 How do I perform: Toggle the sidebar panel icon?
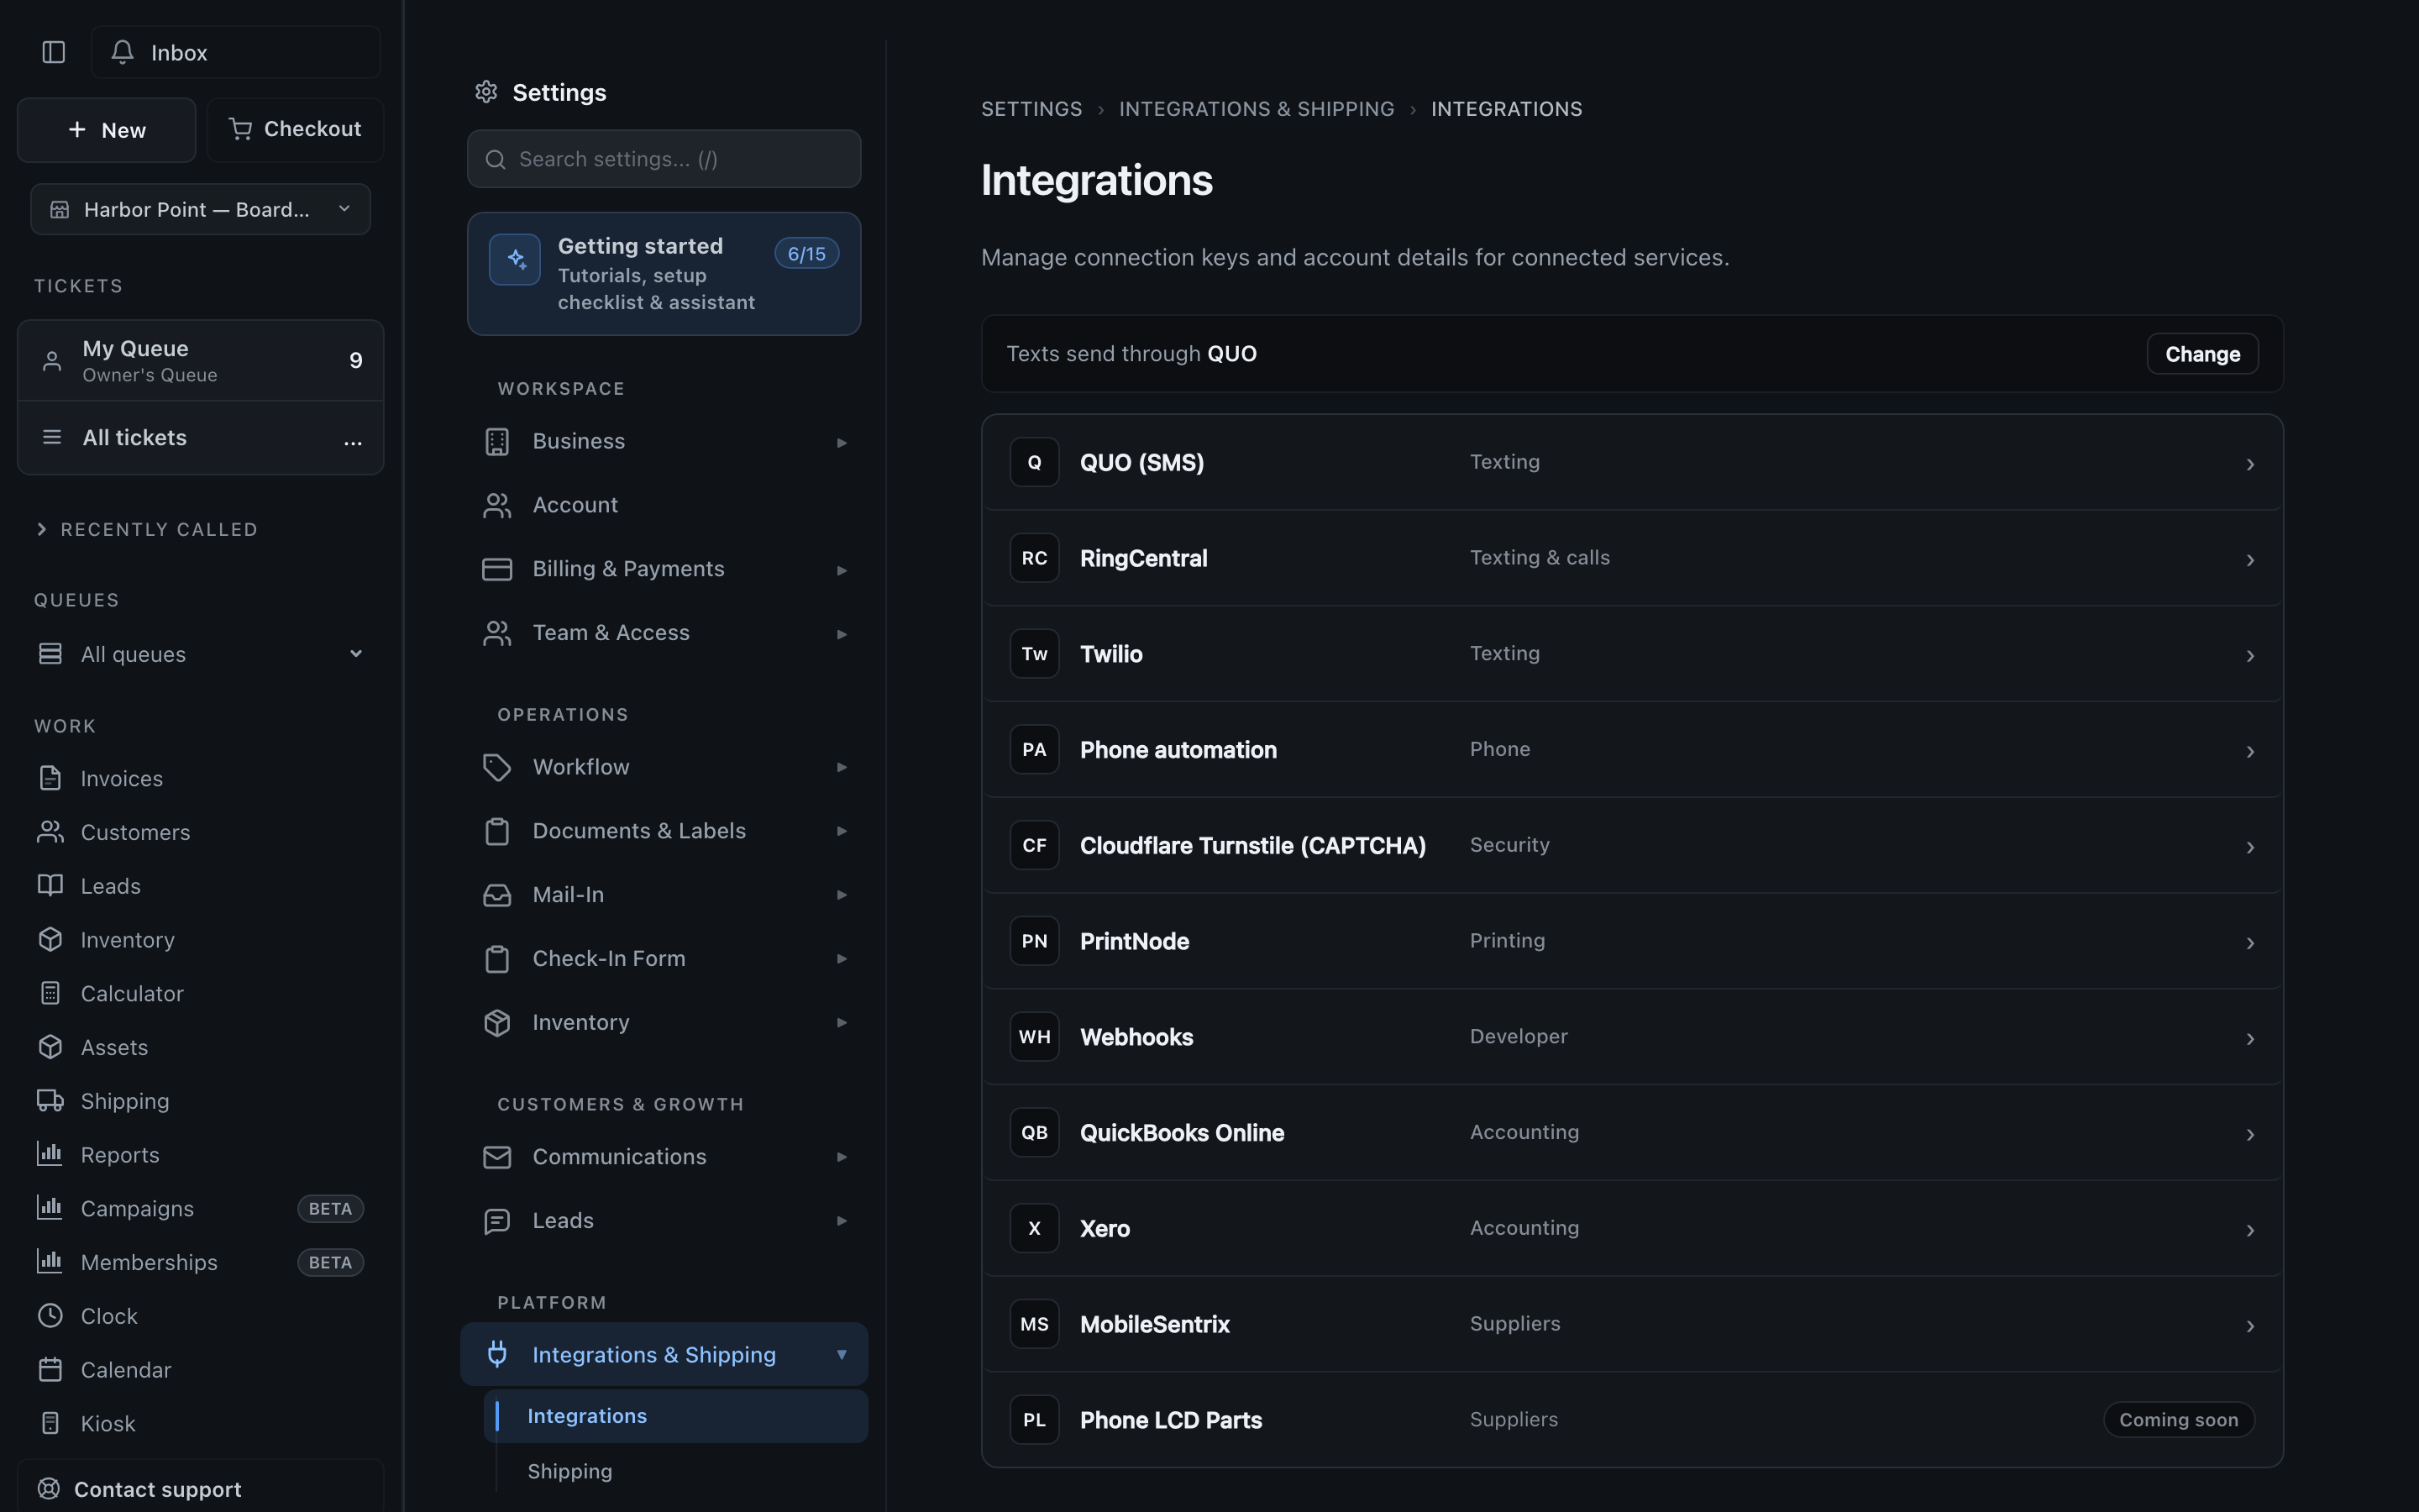pyautogui.click(x=54, y=52)
